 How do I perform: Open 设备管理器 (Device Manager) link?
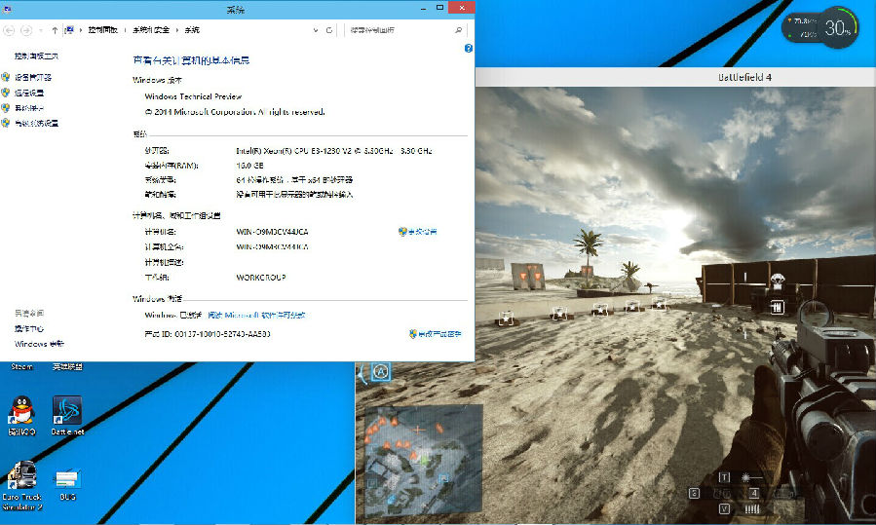(33, 77)
